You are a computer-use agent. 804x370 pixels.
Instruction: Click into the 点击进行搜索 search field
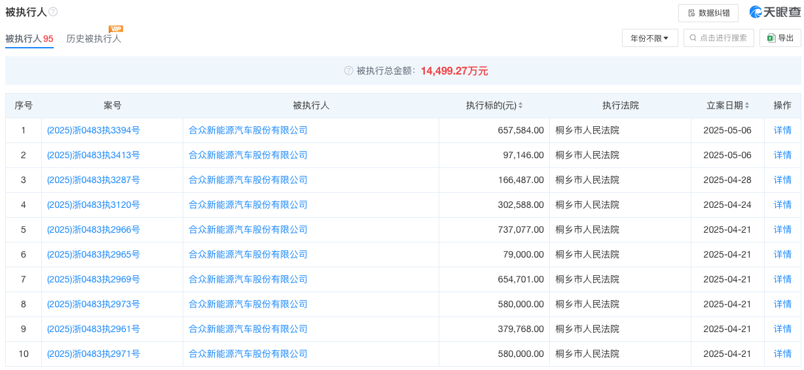click(x=719, y=38)
